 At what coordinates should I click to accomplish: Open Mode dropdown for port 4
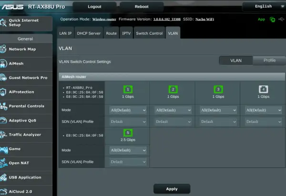point(264,110)
